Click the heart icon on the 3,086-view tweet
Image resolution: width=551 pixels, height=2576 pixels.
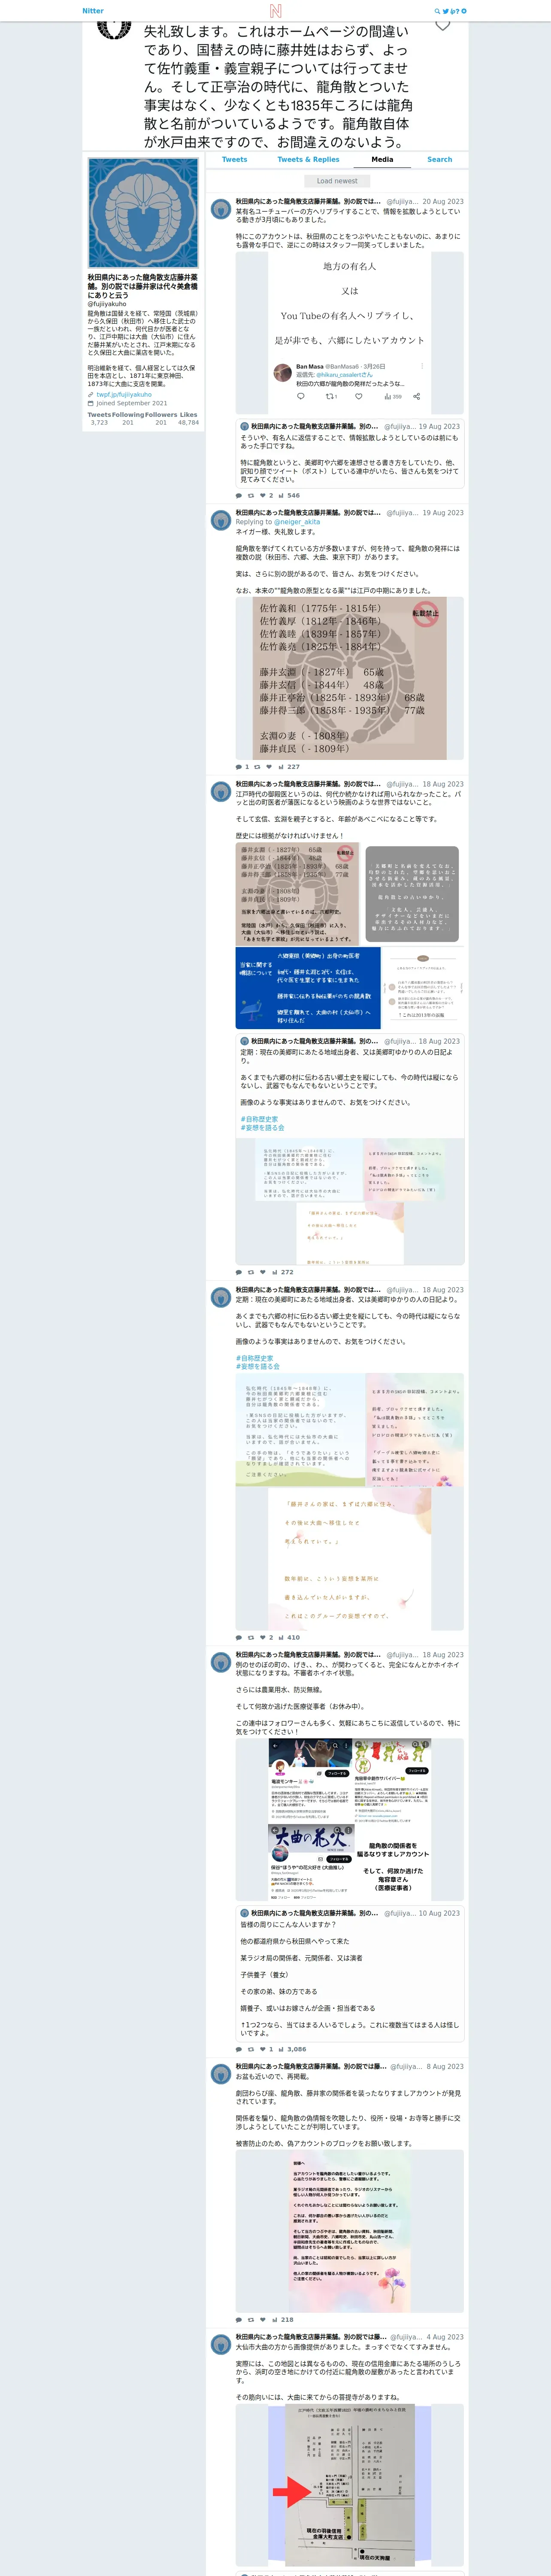coord(263,2049)
